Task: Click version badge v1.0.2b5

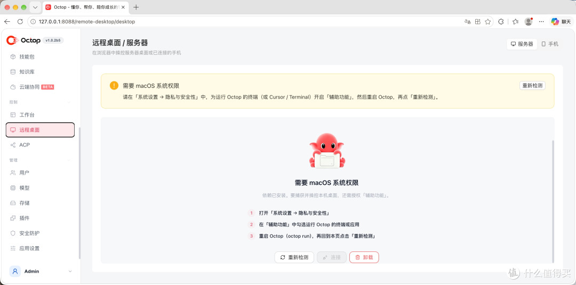Action: click(x=53, y=40)
